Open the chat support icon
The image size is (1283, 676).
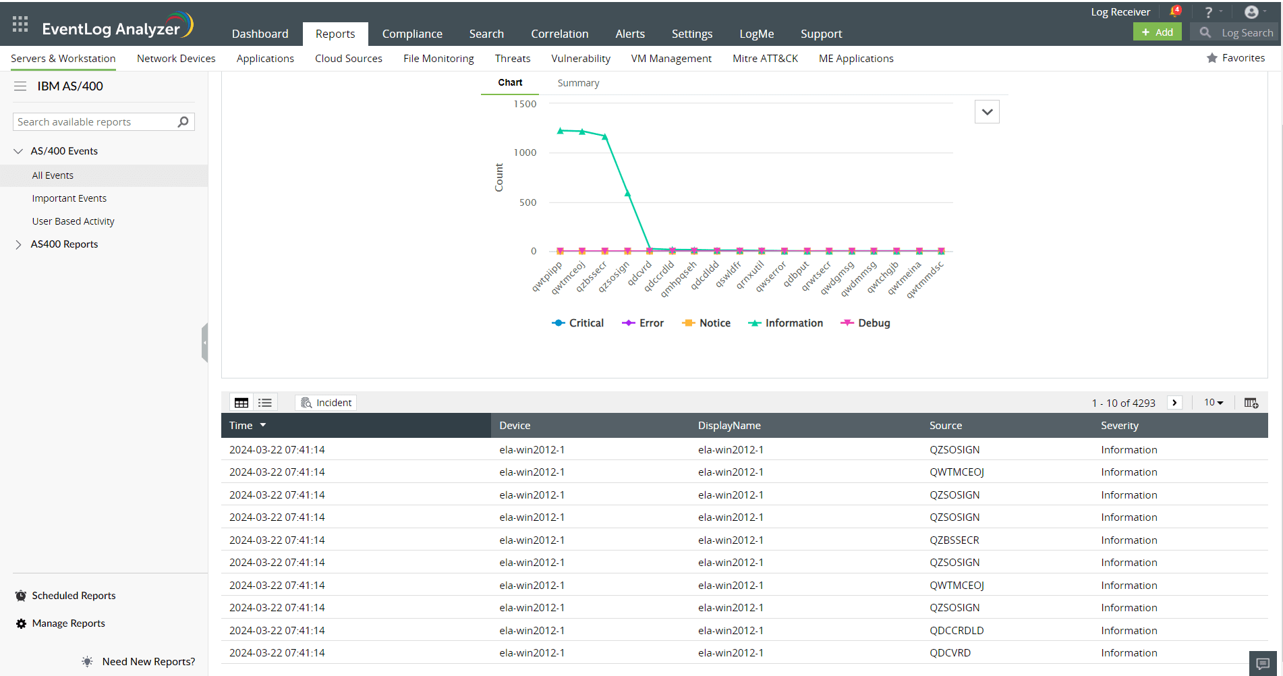point(1263,664)
